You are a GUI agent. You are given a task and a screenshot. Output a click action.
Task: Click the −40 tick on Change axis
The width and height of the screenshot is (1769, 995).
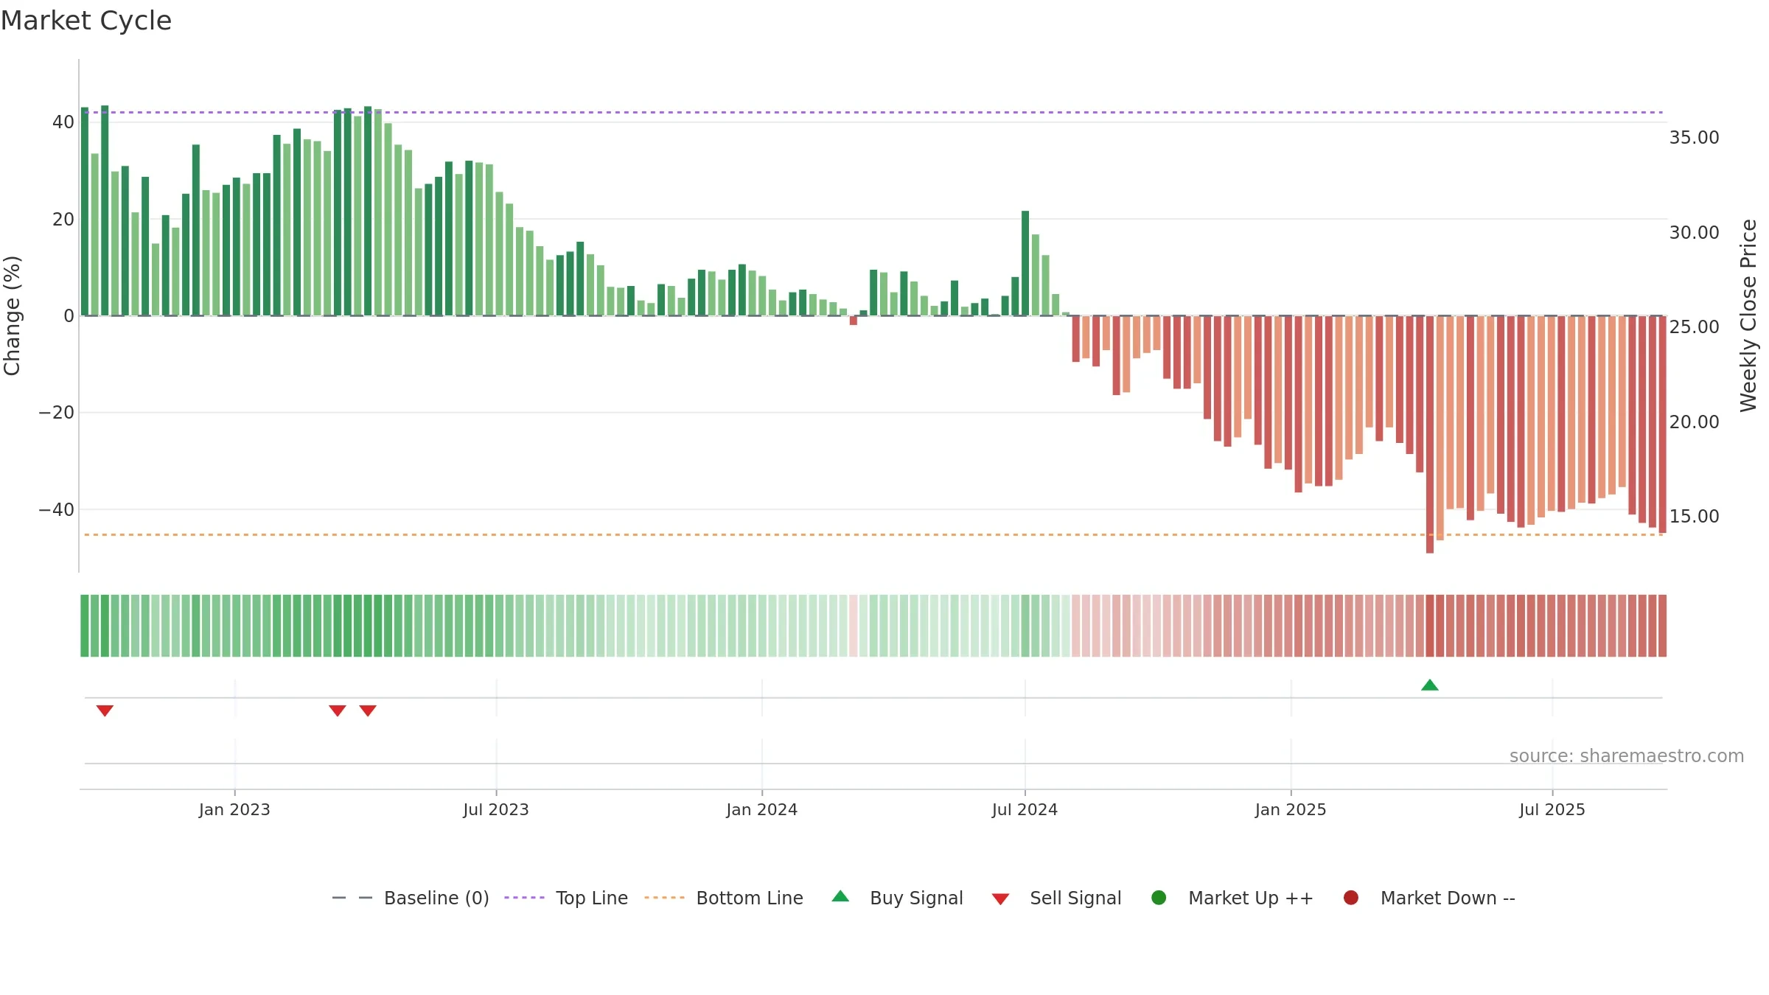[x=57, y=510]
